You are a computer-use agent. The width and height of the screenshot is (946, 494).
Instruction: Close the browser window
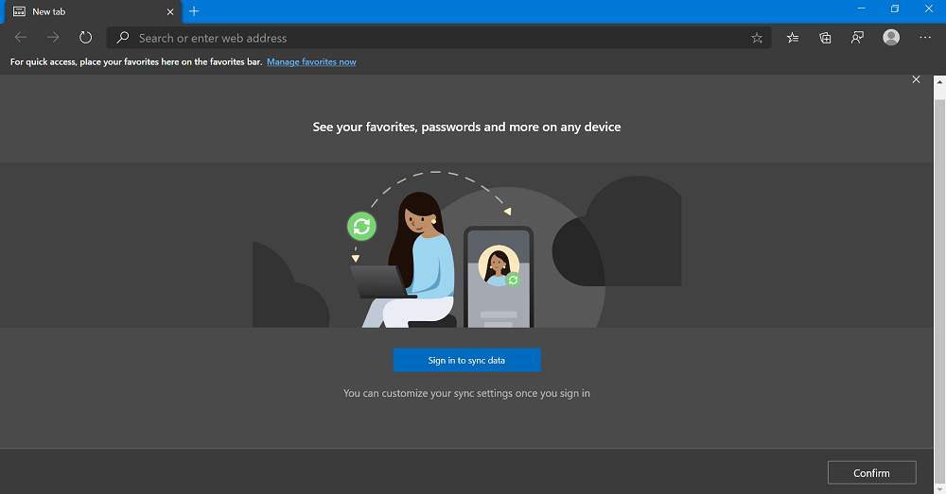point(929,9)
